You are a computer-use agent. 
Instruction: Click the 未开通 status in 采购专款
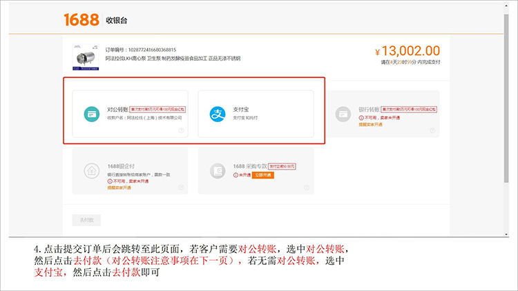point(242,175)
